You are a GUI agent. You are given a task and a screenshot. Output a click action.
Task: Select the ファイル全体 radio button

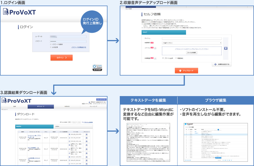163,58
